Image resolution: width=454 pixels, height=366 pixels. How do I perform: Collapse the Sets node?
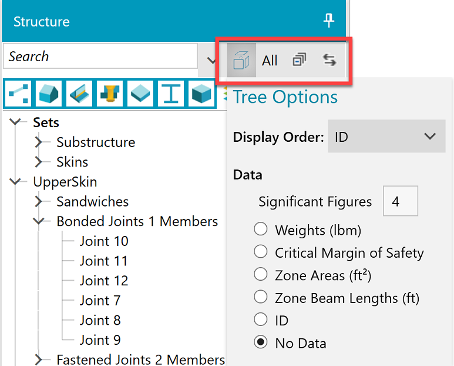click(x=15, y=122)
